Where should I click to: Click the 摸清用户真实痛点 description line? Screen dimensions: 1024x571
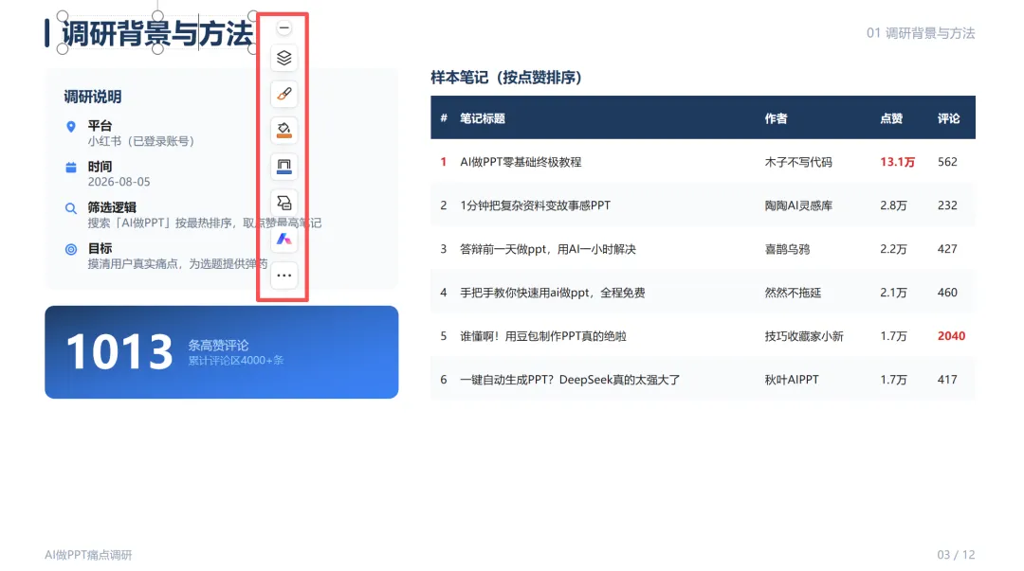(177, 263)
